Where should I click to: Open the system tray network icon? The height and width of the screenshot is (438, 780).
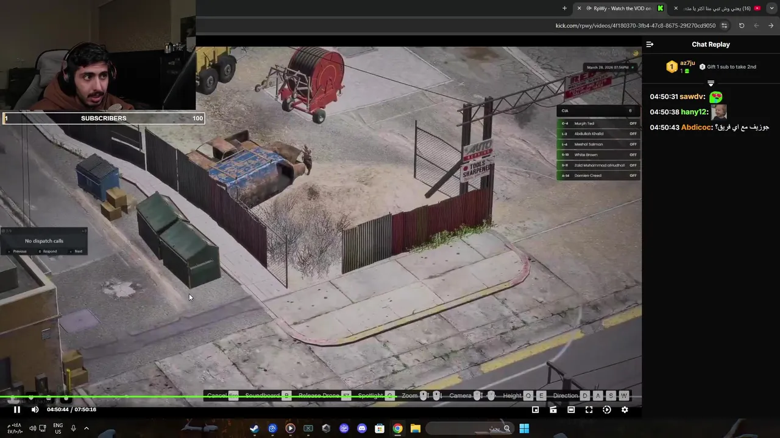pyautogui.click(x=42, y=428)
